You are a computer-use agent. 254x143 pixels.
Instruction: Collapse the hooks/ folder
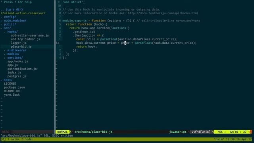12,32
